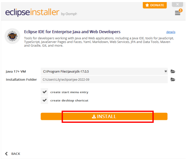Toggle create start menu entry checkbox
Viewport: 190px width, 159px height.
44,92
